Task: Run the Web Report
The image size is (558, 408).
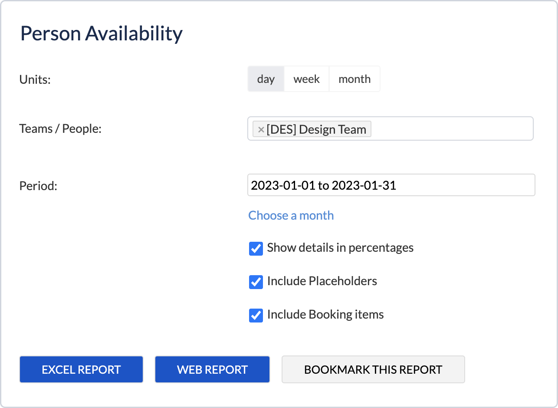Action: point(212,370)
